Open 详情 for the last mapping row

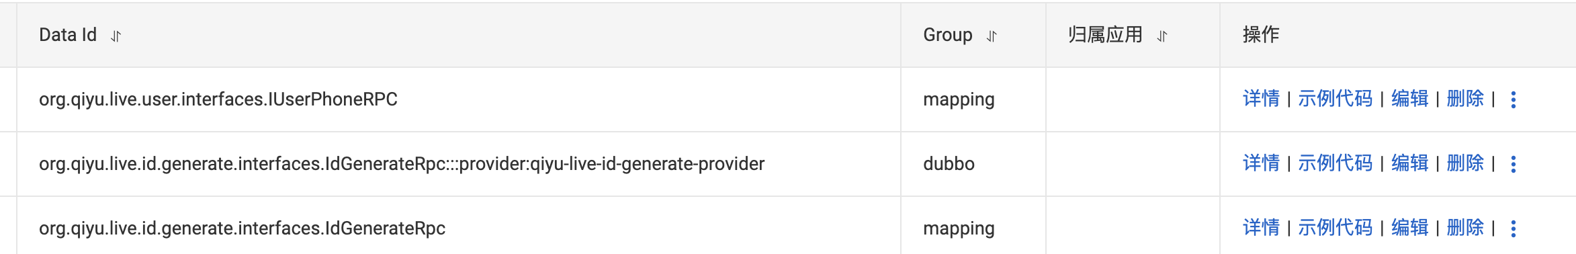coord(1261,228)
